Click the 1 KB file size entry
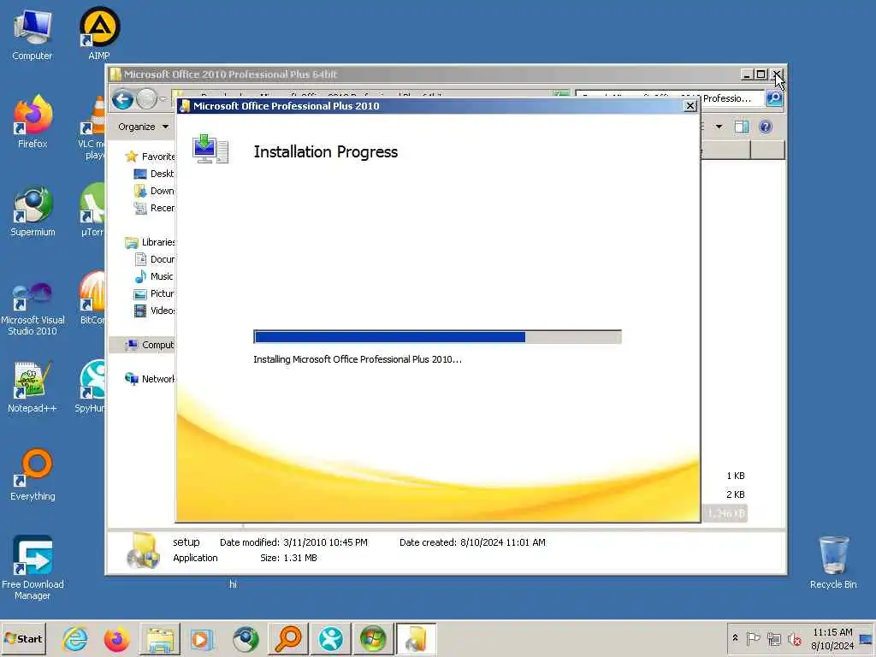Image resolution: width=876 pixels, height=657 pixels. (x=735, y=476)
